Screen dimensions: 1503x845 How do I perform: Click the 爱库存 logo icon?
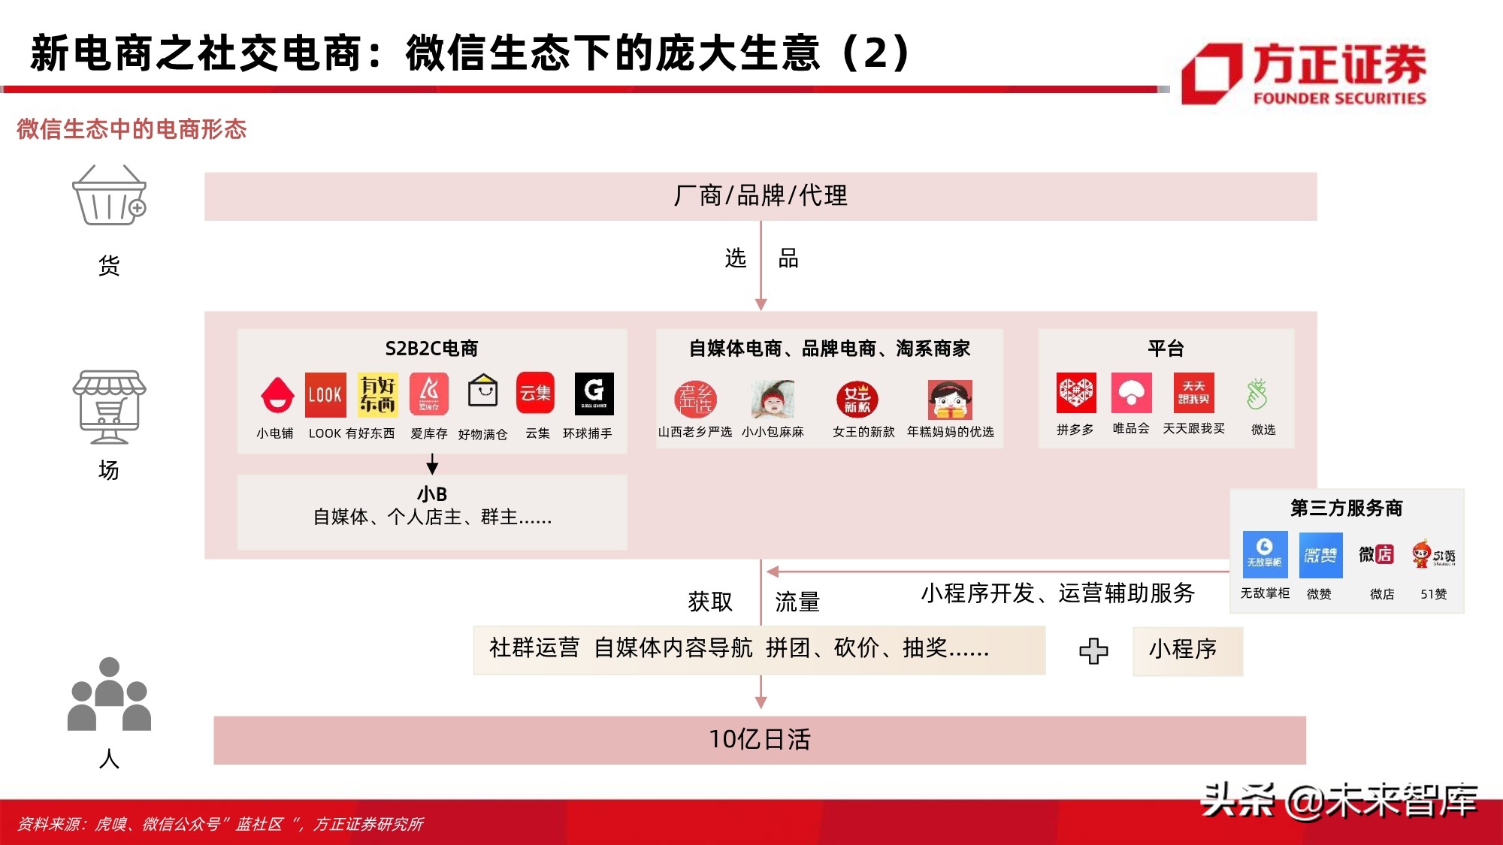point(429,394)
